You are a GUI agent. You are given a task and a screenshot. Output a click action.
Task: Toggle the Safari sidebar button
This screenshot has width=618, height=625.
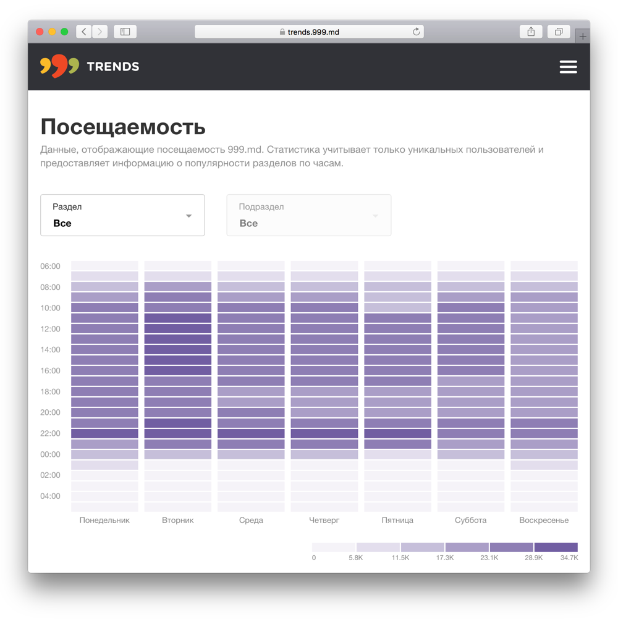125,32
